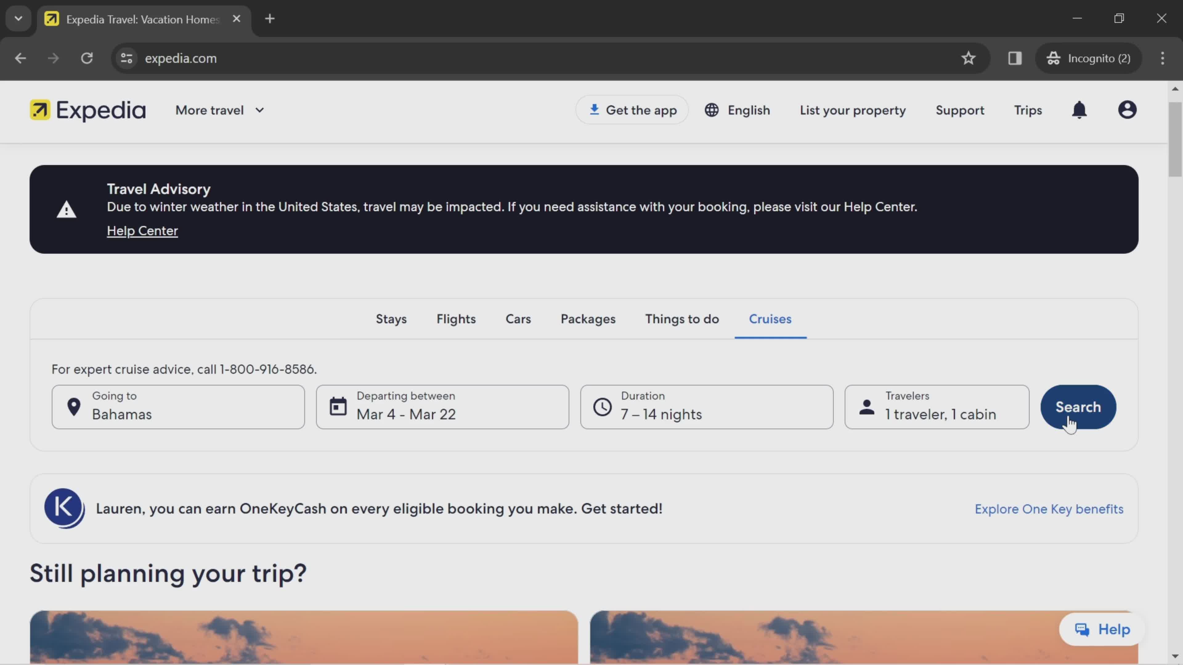
Task: Click the Lauren OneKeyCash message text
Action: (x=379, y=509)
